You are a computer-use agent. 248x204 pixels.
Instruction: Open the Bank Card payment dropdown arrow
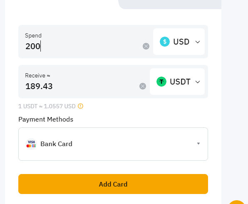[x=198, y=144]
